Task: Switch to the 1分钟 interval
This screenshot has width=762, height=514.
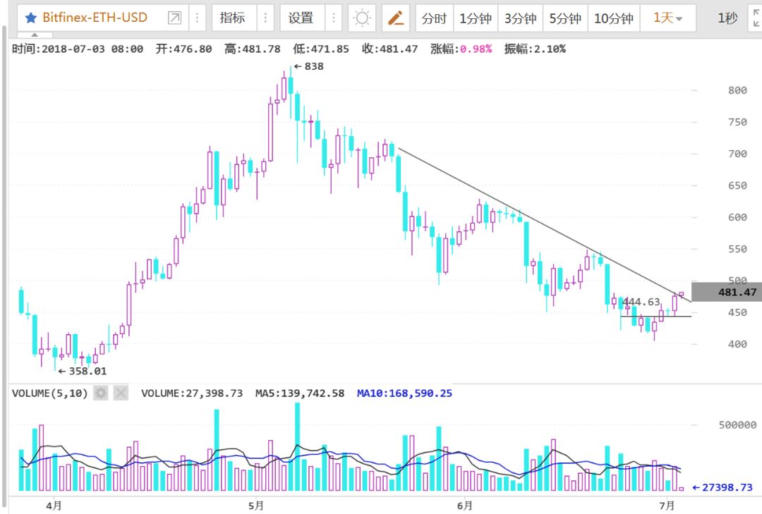Action: [476, 18]
